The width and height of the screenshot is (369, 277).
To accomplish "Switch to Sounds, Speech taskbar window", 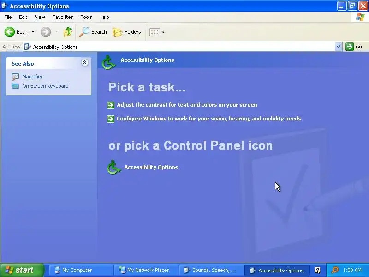I will click(x=211, y=270).
